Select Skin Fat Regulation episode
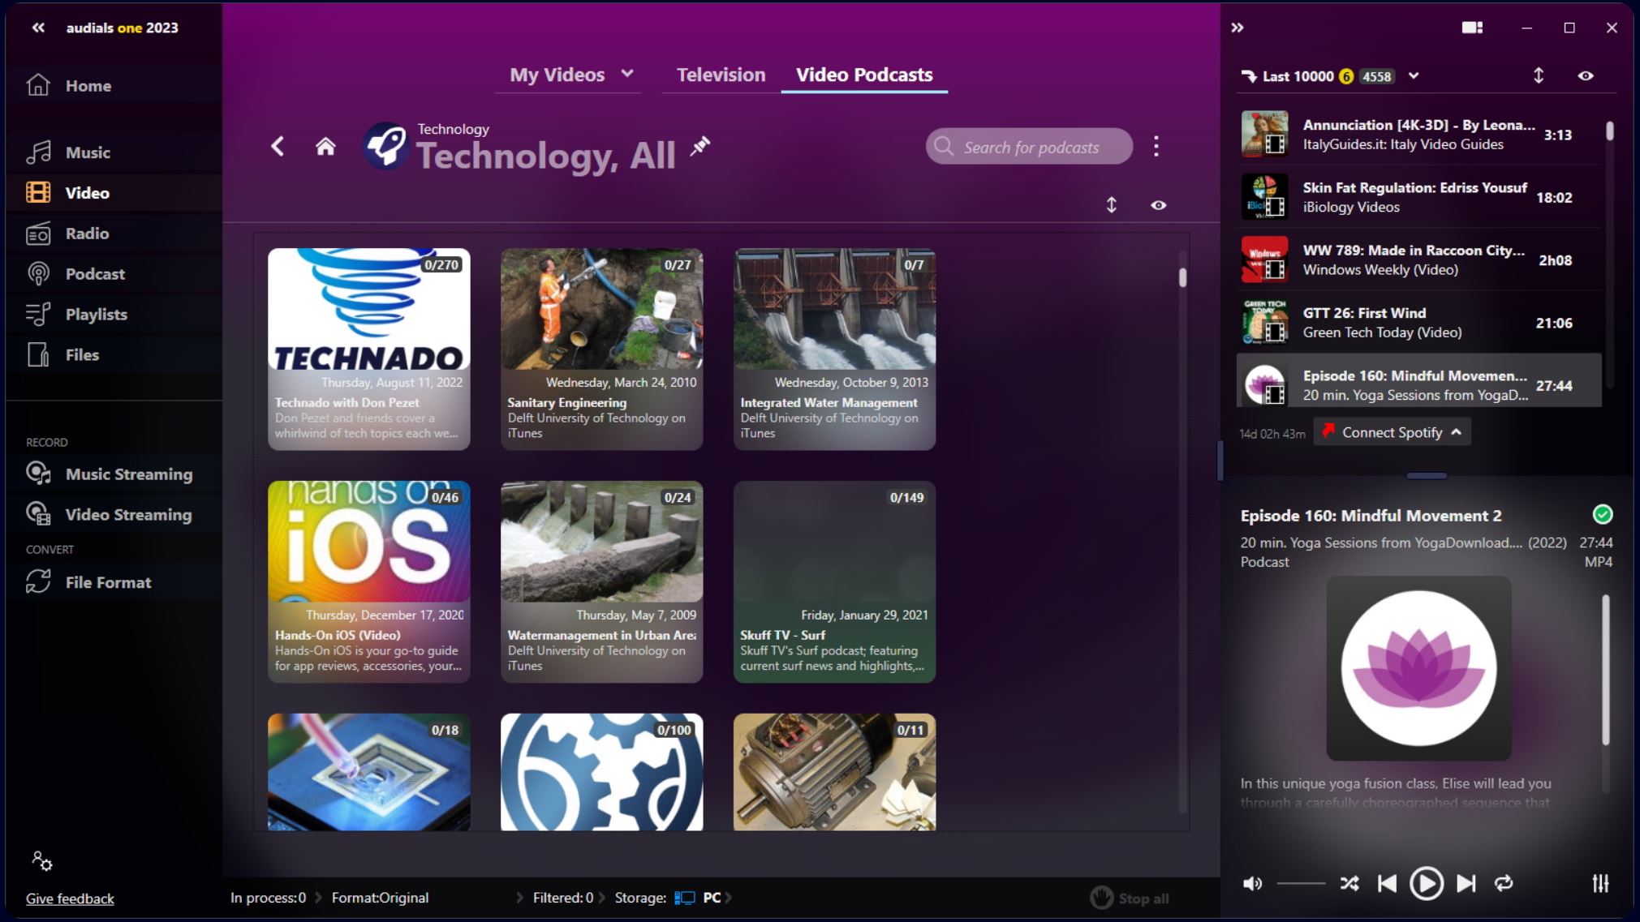Image resolution: width=1640 pixels, height=922 pixels. [x=1418, y=197]
